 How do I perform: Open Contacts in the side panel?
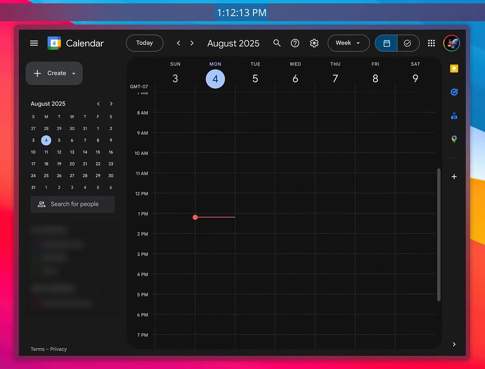pyautogui.click(x=454, y=116)
